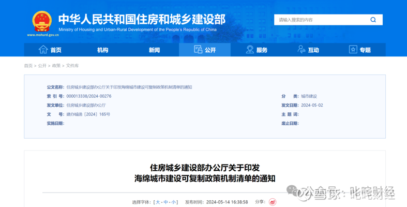Set font size to 小
Image resolution: width=407 pixels, height=207 pixels.
tap(173, 202)
